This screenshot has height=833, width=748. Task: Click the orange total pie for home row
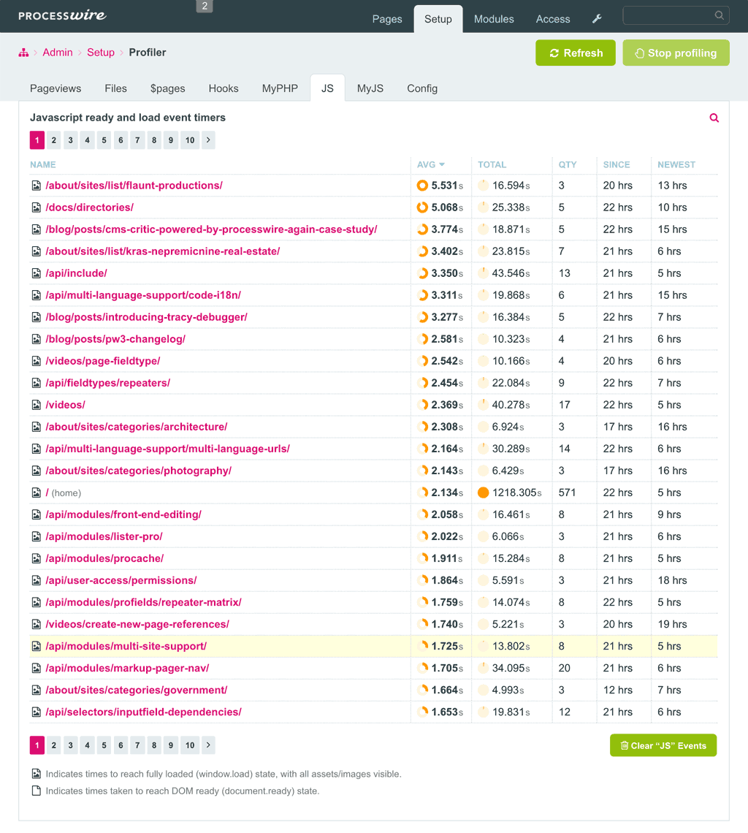click(483, 492)
